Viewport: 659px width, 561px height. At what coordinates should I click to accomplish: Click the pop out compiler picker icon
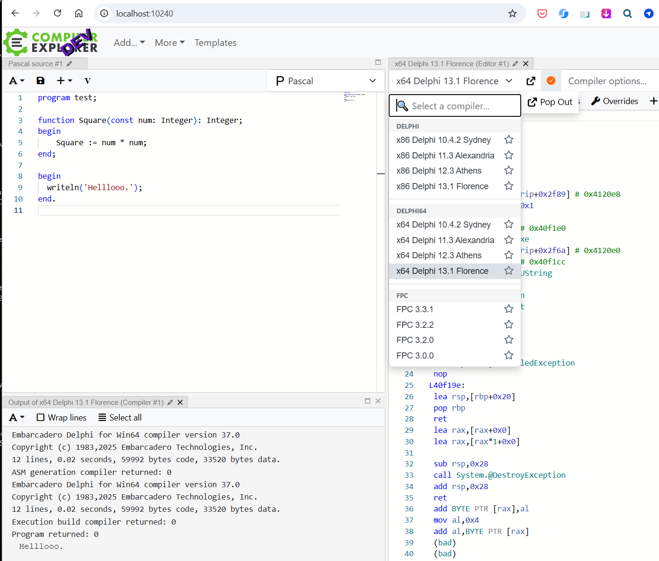[531, 81]
